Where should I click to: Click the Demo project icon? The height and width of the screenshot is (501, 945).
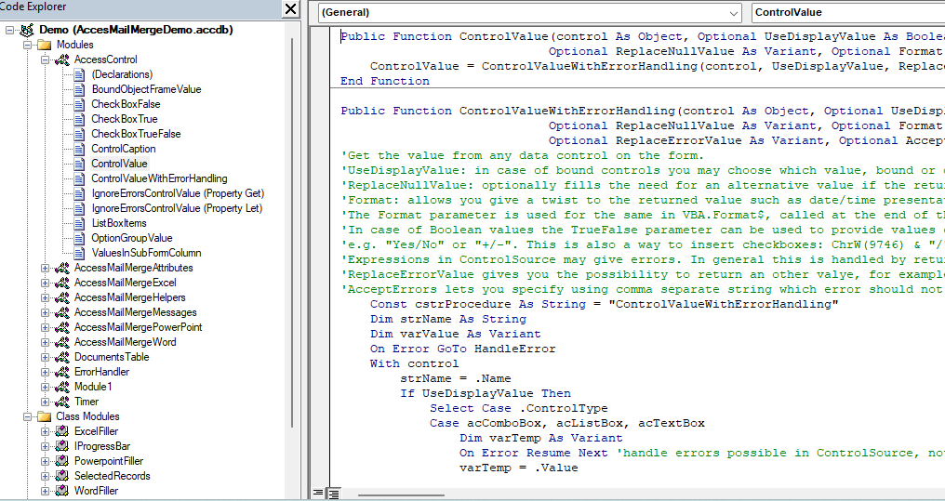(27, 30)
